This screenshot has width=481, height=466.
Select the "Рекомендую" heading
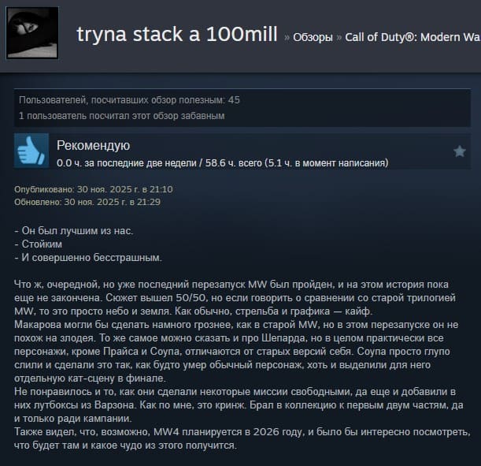[93, 145]
